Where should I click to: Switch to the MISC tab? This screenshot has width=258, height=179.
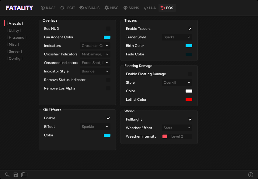[111, 8]
